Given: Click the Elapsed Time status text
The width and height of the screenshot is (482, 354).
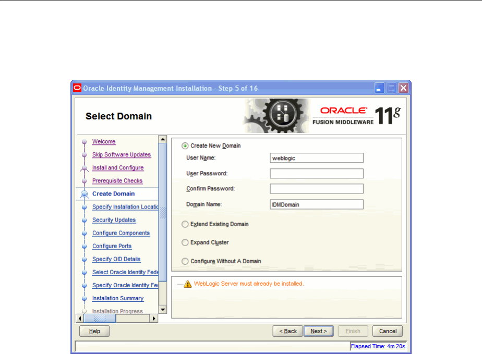Looking at the screenshot, I should 378,346.
